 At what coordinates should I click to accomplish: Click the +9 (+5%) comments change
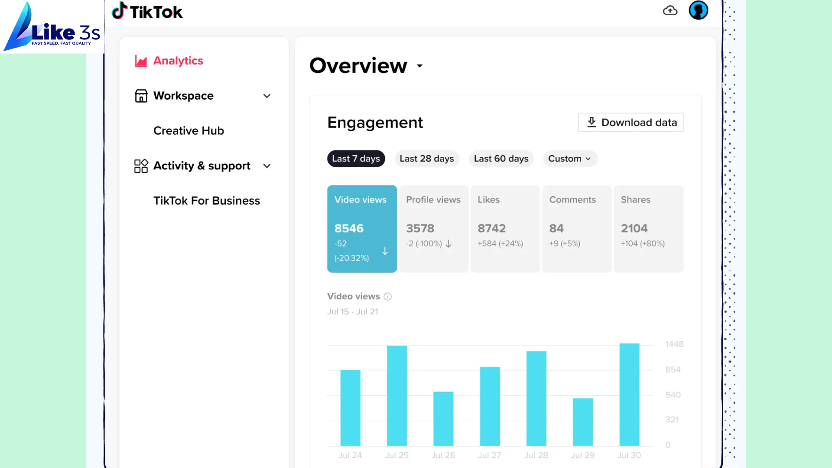point(565,244)
